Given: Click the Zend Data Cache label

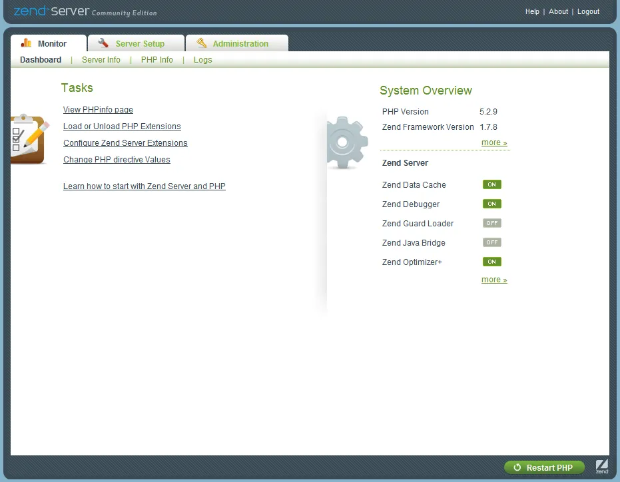Looking at the screenshot, I should click(414, 184).
